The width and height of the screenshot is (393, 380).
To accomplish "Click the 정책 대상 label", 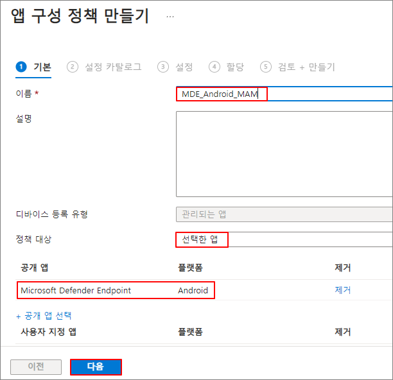I will point(33,239).
